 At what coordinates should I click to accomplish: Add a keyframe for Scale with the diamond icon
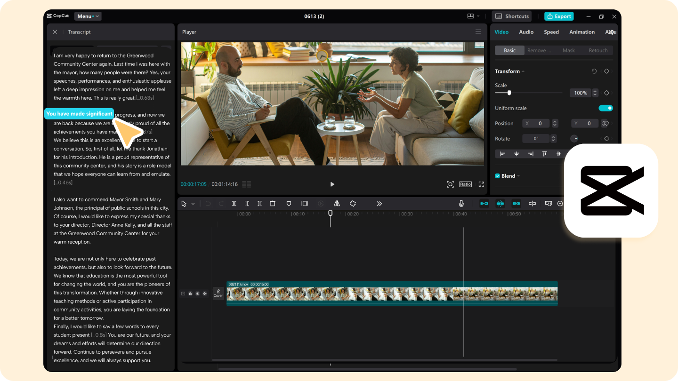[606, 93]
